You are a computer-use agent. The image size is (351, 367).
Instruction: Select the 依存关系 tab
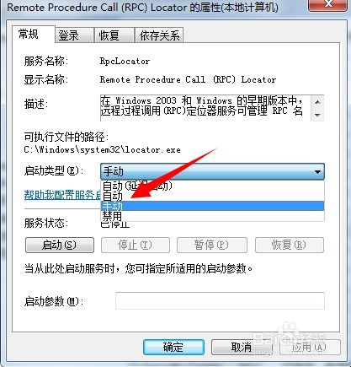(x=159, y=35)
